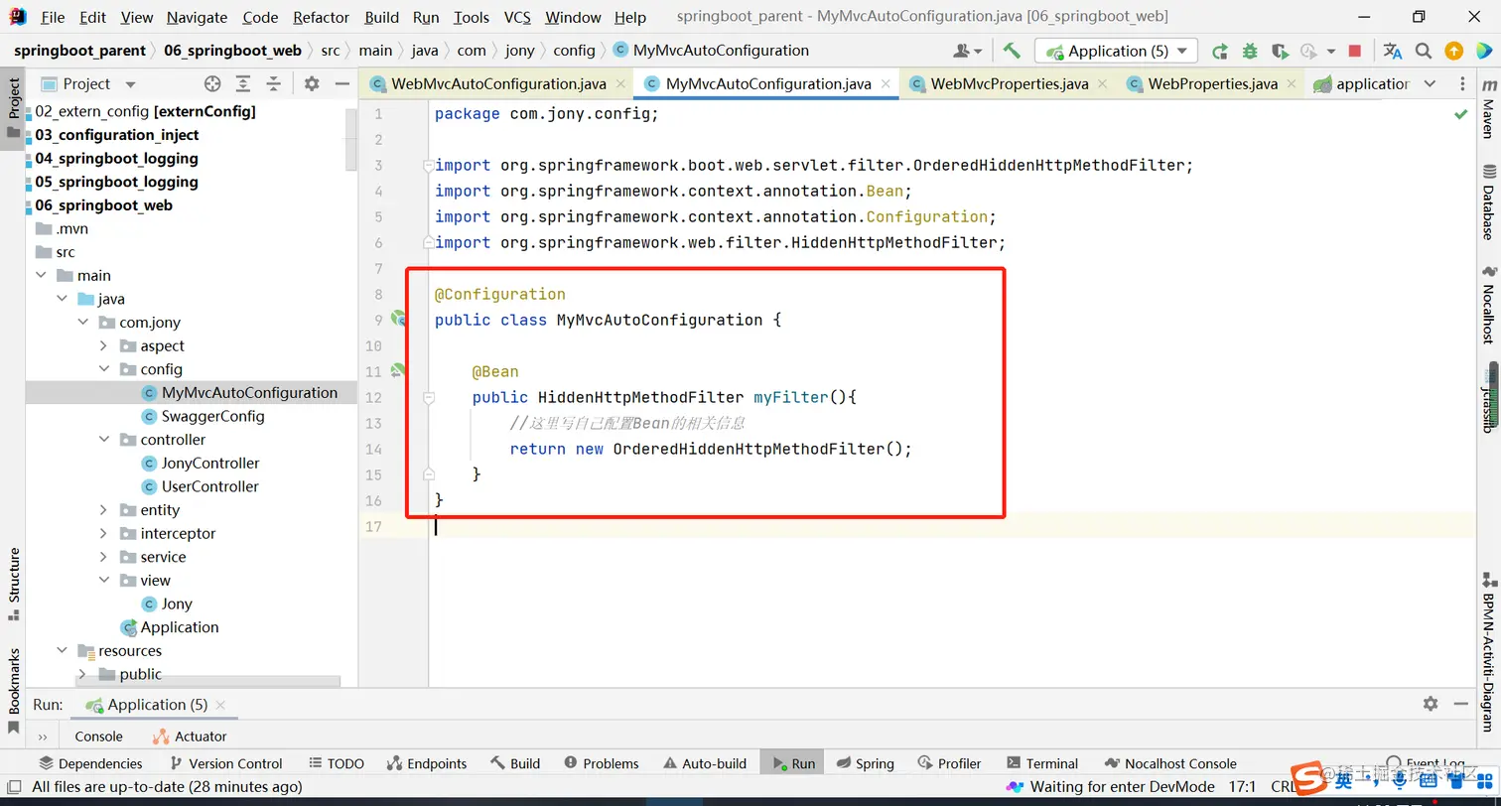Open the Endpoints tool window
Image resolution: width=1501 pixels, height=806 pixels.
point(426,763)
